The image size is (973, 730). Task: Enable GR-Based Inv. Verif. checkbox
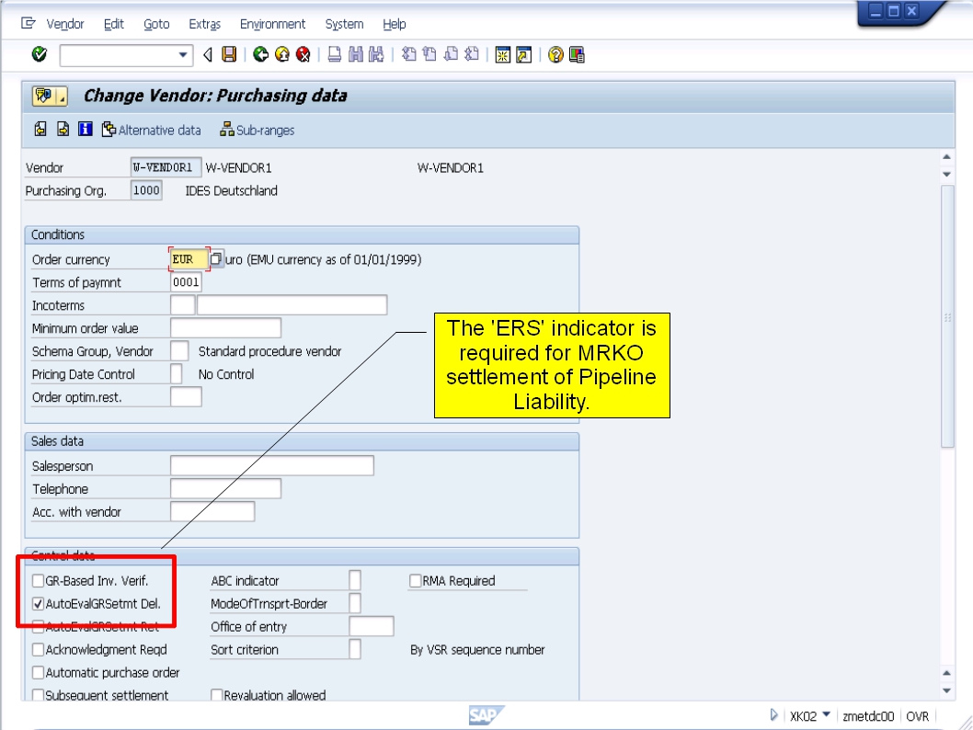tap(38, 580)
